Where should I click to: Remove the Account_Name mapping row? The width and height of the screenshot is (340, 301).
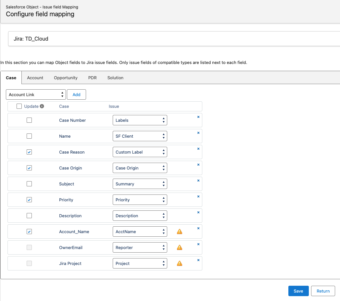pos(198,228)
